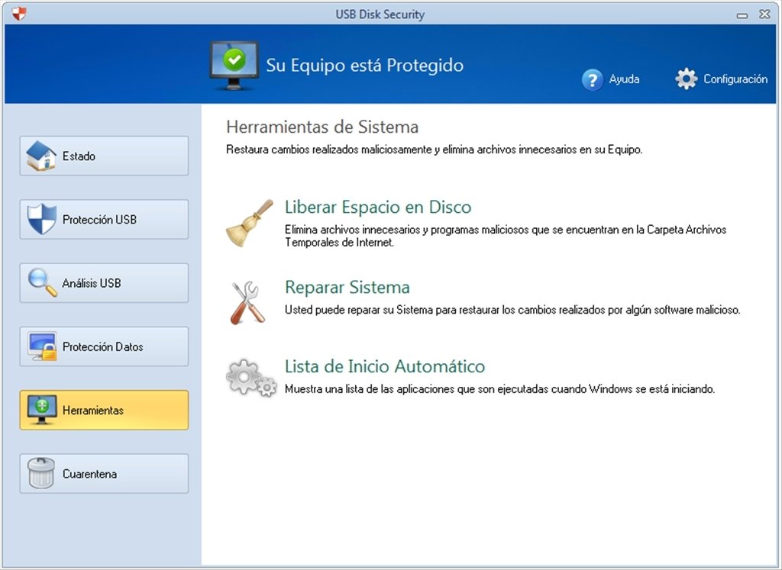Open Protección Datos section

click(x=104, y=346)
